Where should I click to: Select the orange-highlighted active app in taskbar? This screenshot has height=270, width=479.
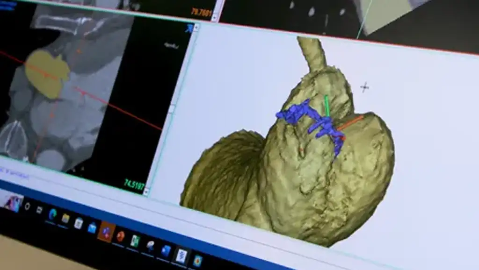coord(106,232)
